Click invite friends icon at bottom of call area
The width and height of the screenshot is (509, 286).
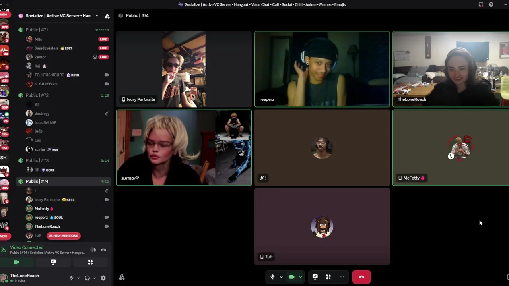pyautogui.click(x=122, y=277)
